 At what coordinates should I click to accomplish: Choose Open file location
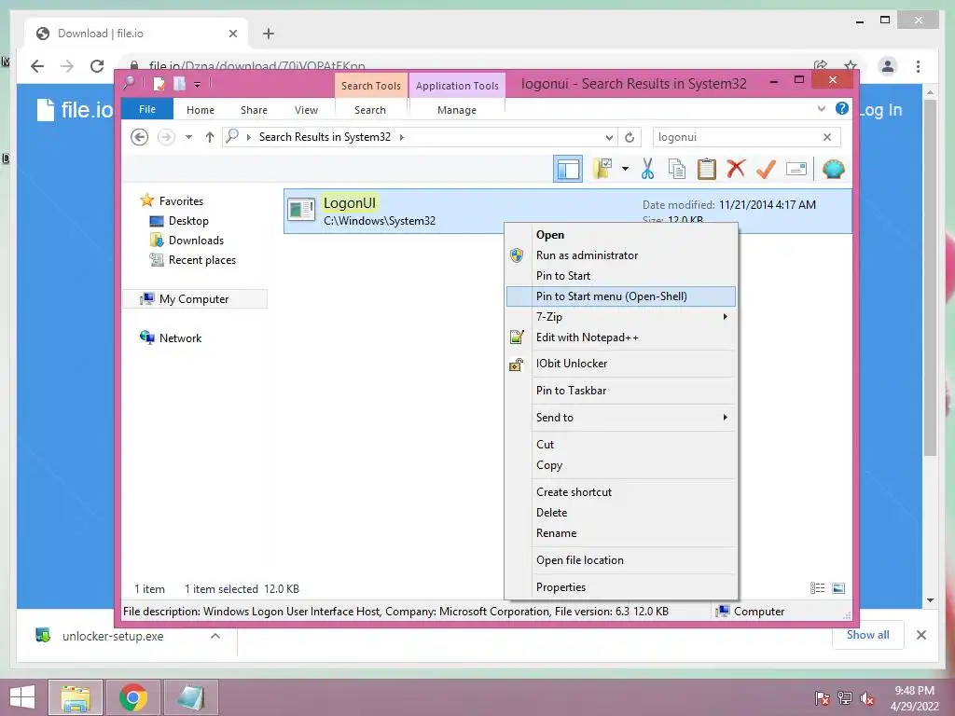click(x=620, y=560)
